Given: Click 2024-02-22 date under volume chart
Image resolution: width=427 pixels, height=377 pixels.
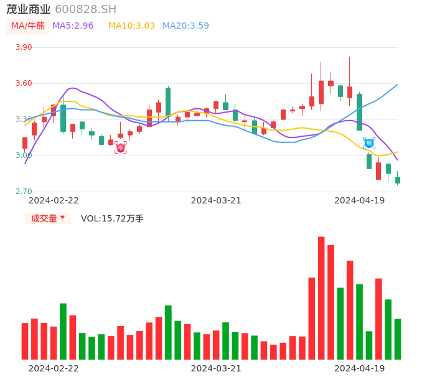Looking at the screenshot, I should [54, 368].
